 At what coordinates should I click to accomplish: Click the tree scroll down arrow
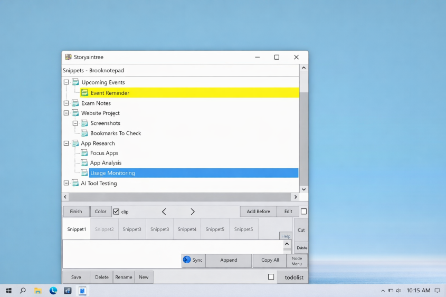click(304, 189)
